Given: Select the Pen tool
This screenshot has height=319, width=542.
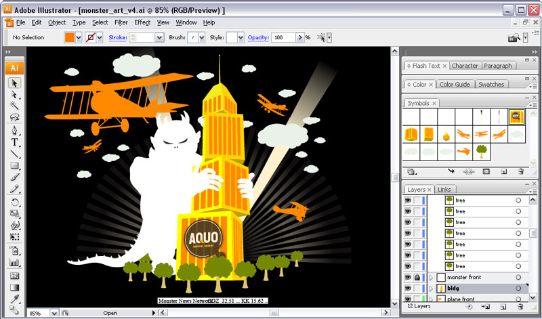Looking at the screenshot, I should click(14, 131).
